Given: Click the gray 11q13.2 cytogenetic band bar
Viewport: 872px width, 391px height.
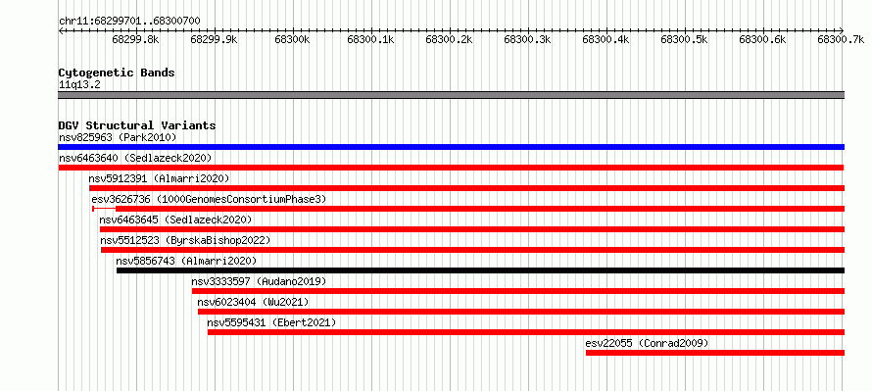Looking at the screenshot, I should [x=451, y=95].
